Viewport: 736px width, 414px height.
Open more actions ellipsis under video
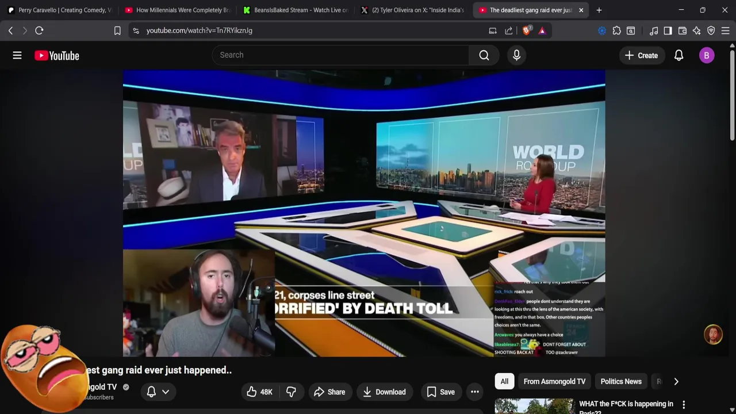[475, 392]
